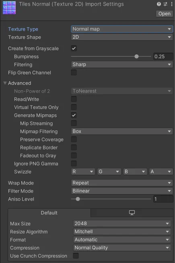
Task: Click the Open button
Action: (165, 14)
